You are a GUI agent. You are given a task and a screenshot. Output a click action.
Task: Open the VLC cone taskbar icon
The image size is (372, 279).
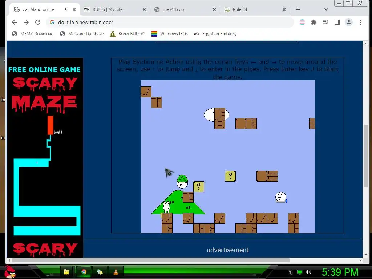[116, 272]
